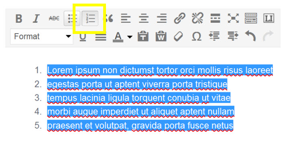Viewport: 281px width, 149px height.
Task: Click list item 'praesent et volutpat'
Action: [x=140, y=126]
